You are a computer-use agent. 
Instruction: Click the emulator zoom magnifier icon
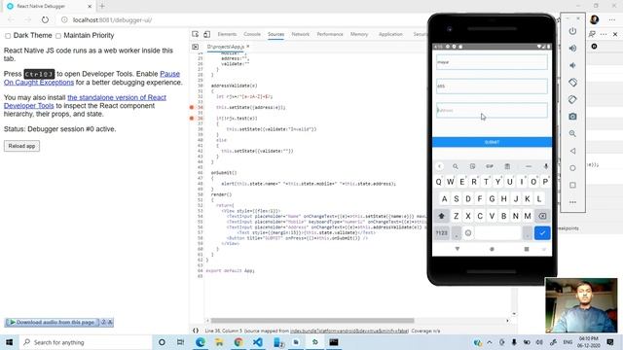pyautogui.click(x=572, y=134)
